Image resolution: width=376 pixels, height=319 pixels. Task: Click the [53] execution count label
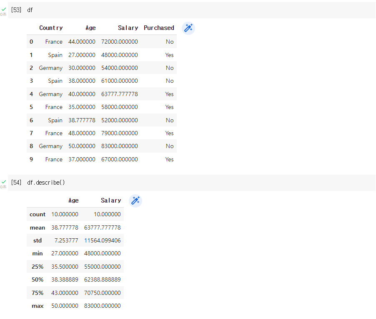(16, 10)
